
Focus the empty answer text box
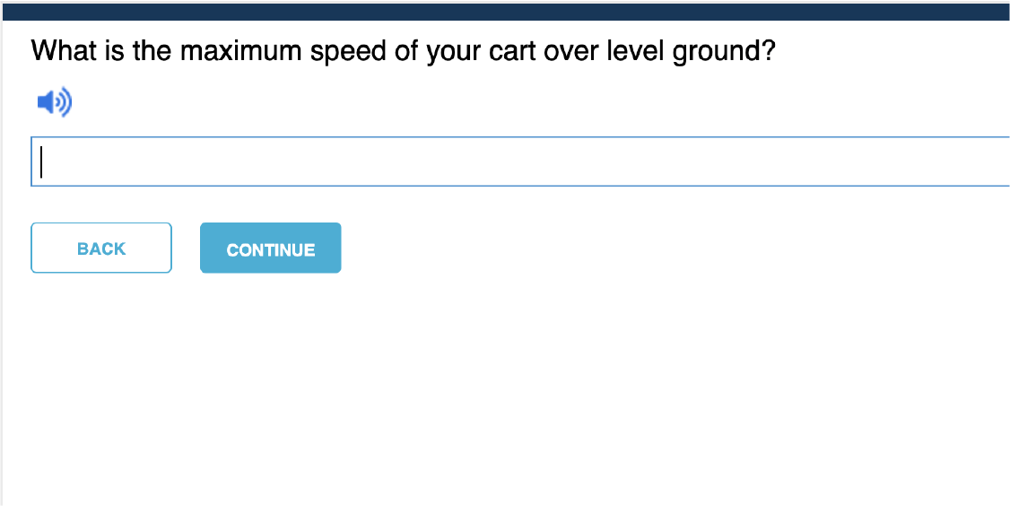[520, 161]
